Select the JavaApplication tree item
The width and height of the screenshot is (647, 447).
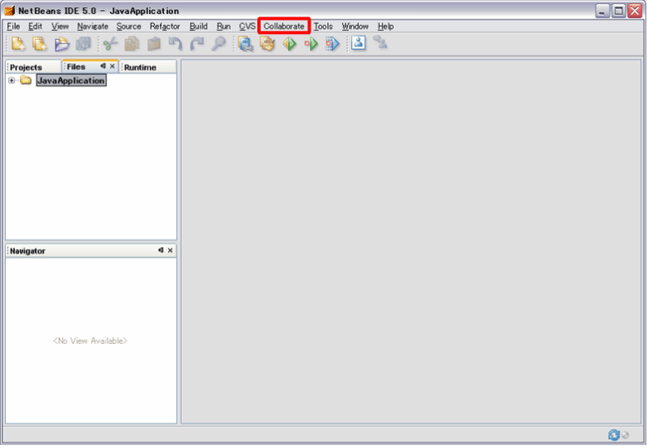(71, 81)
